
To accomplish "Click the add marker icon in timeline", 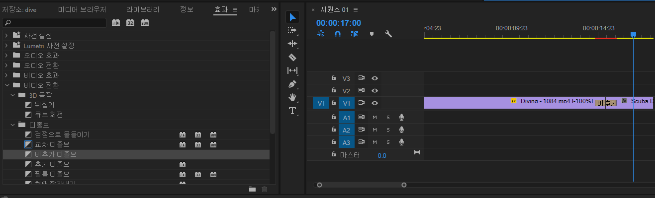I will coord(372,34).
